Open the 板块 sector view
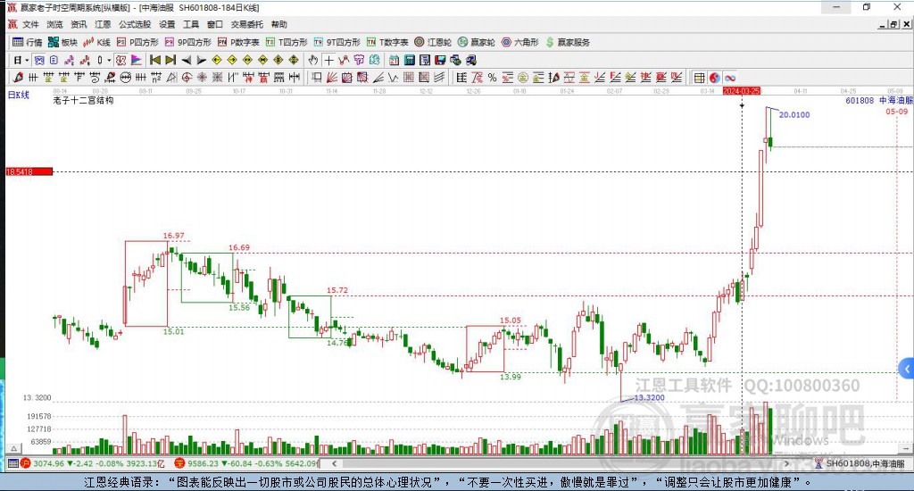The image size is (914, 491). [x=63, y=42]
